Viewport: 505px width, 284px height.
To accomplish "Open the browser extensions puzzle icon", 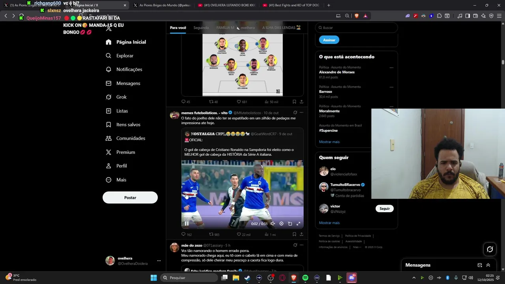I will click(439, 16).
